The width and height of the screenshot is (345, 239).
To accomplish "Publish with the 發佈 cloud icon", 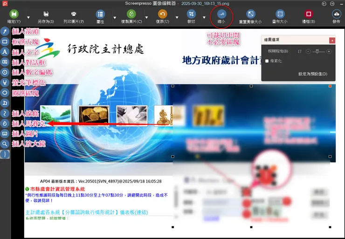I will click(x=337, y=14).
